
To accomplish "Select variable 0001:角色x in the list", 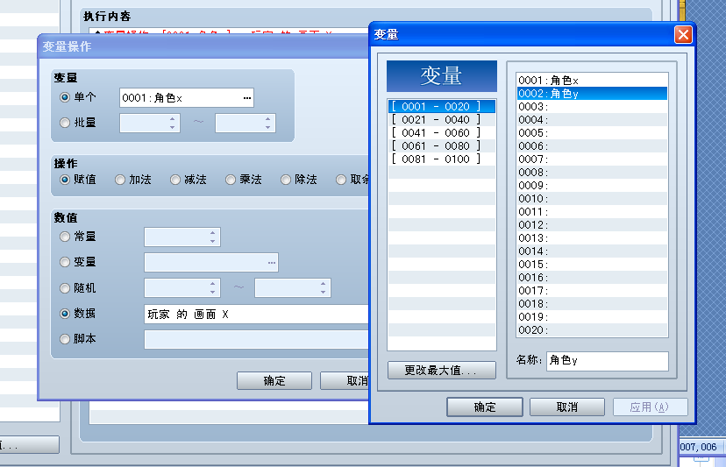I will 592,81.
